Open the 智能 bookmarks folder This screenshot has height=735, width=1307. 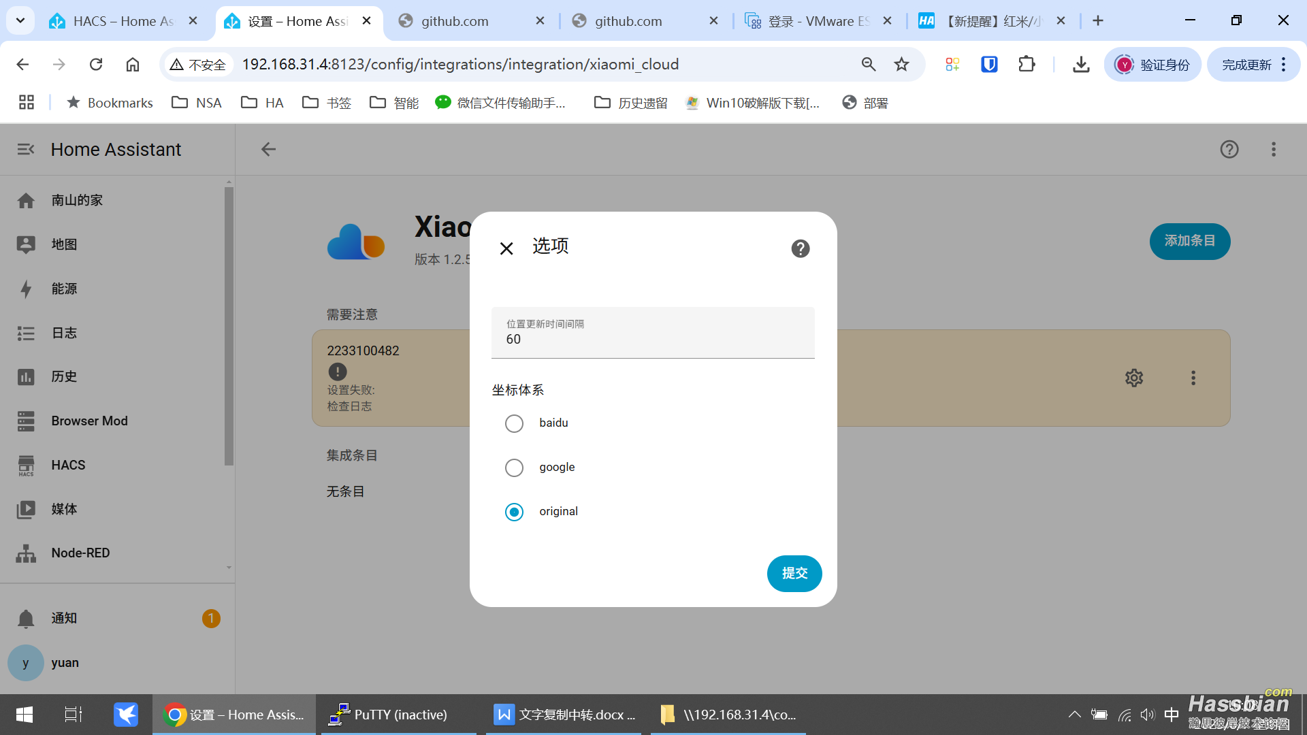(x=394, y=102)
